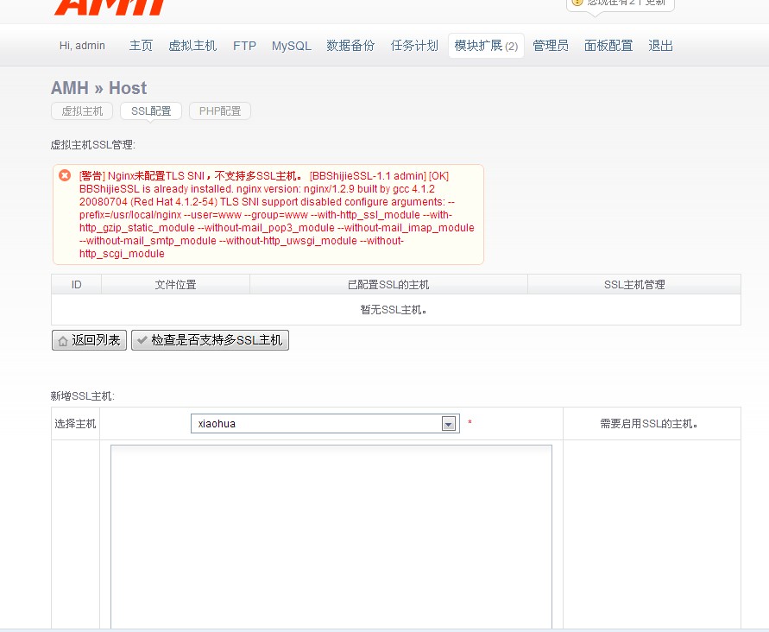
Task: Click the red error icon in warning box
Action: [x=65, y=175]
